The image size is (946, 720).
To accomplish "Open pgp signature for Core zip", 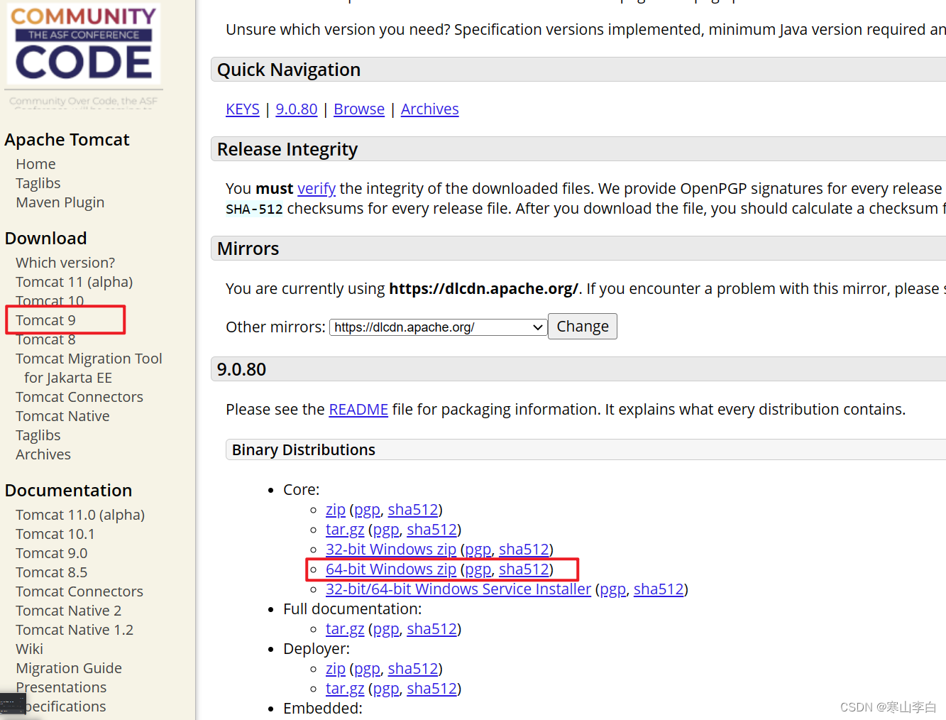I will coord(368,510).
